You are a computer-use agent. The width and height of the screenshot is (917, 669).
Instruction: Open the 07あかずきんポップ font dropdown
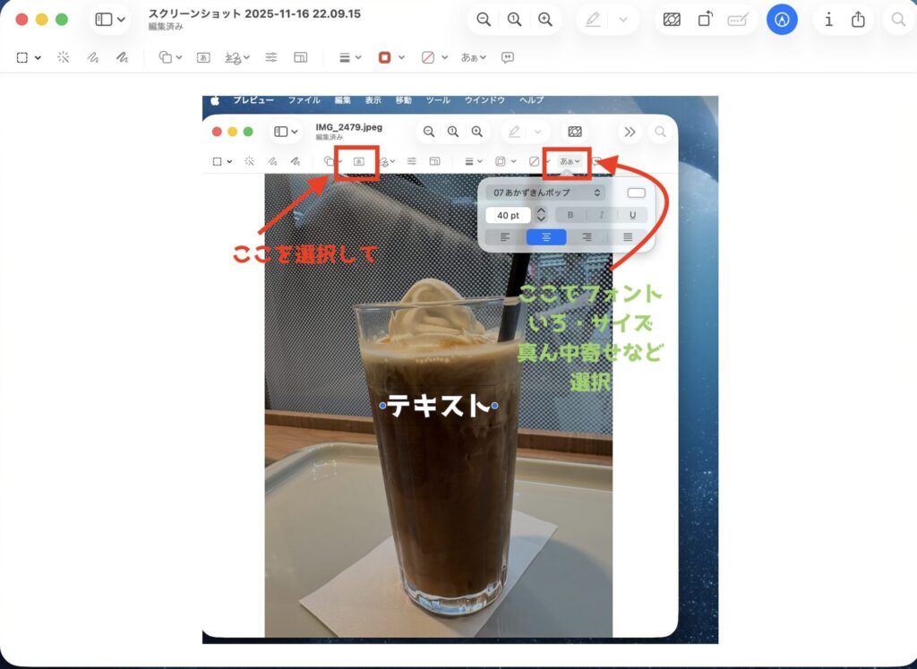pos(544,193)
